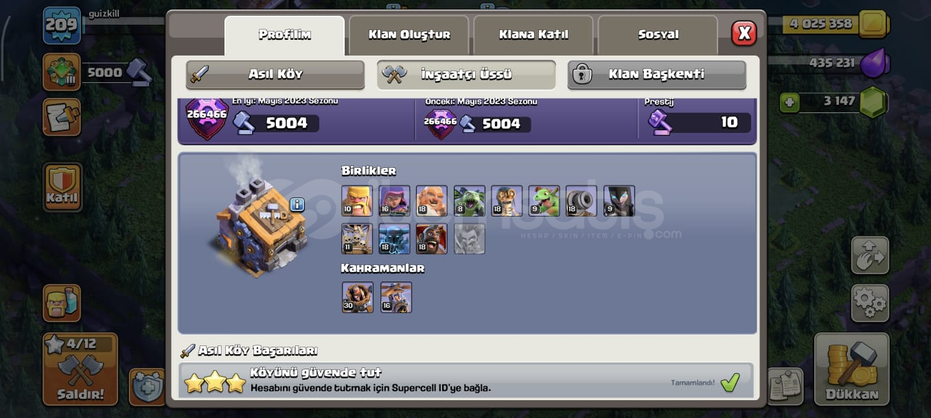
Task: Select the locked Klan Başkenti view
Action: tap(657, 75)
